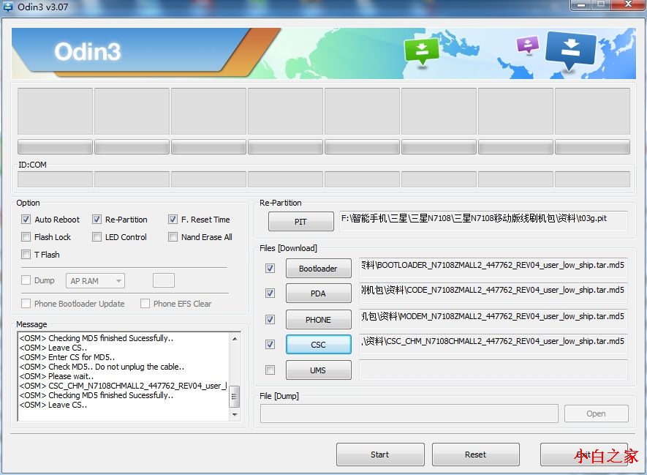The image size is (647, 475).
Task: Click the Bootloader file button
Action: pyautogui.click(x=319, y=269)
